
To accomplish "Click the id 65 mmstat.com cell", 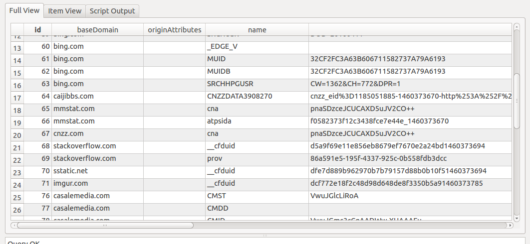I will click(x=98, y=109).
